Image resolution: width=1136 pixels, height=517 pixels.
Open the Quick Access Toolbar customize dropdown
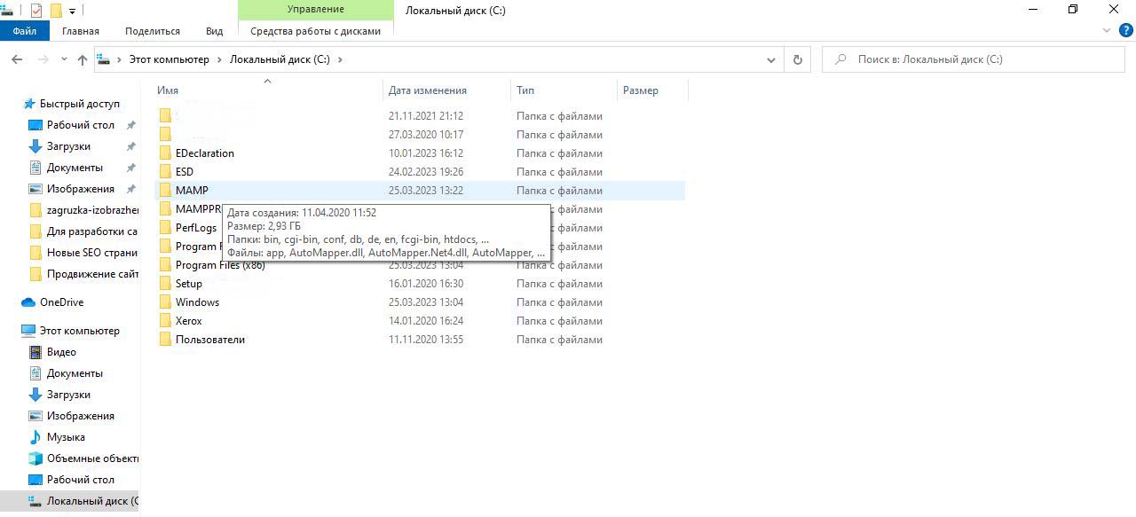pos(73,11)
